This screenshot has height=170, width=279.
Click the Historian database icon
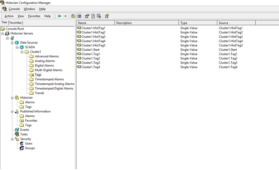pos(17,98)
